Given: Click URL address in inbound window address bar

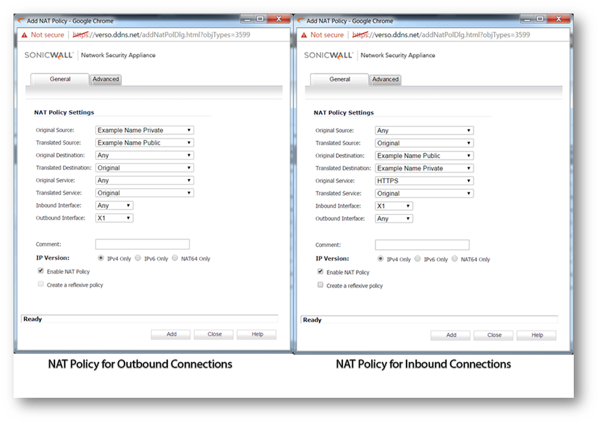Looking at the screenshot, I should 441,35.
